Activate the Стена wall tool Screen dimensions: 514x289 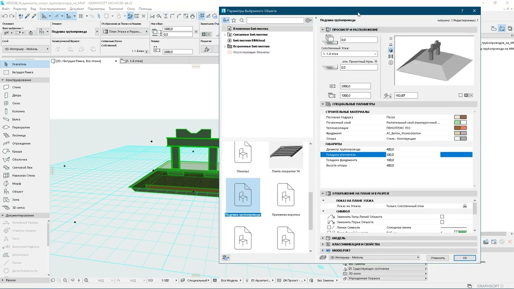[x=24, y=87]
